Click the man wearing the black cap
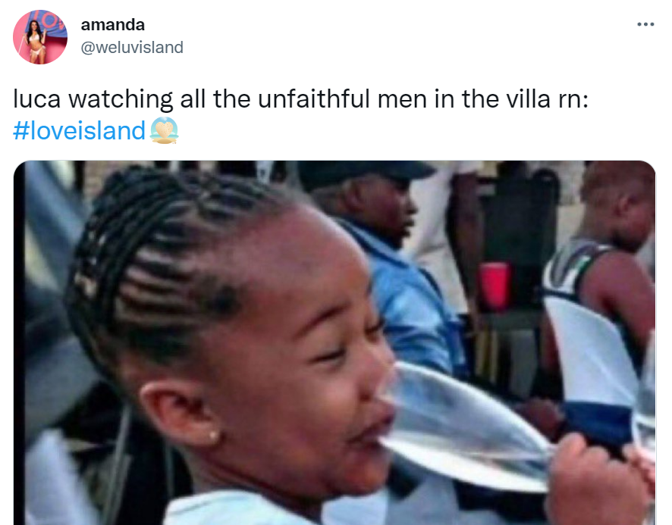Image resolution: width=672 pixels, height=525 pixels. point(373,202)
